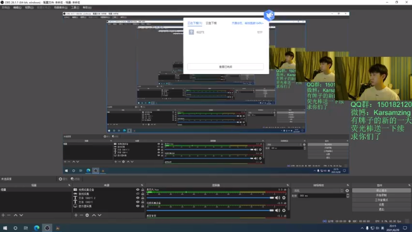Pop out the Scene Transitions dock panel
The height and width of the screenshot is (232, 412).
coord(348,185)
